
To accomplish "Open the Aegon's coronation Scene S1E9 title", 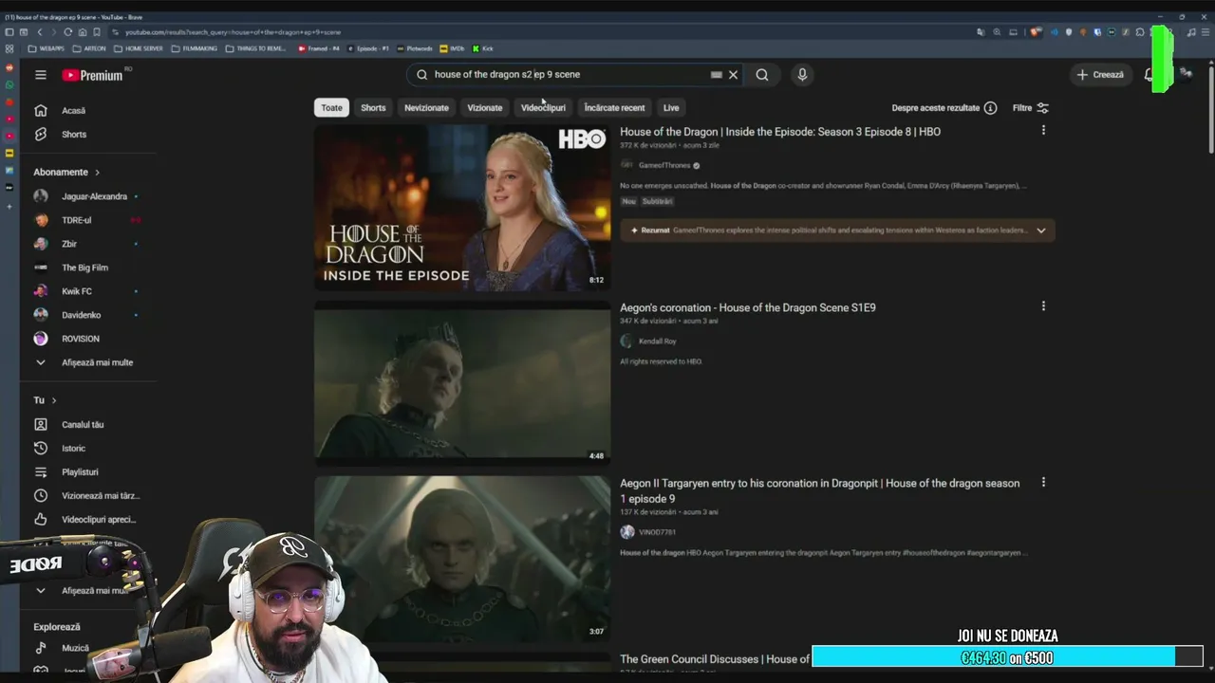I will [748, 307].
